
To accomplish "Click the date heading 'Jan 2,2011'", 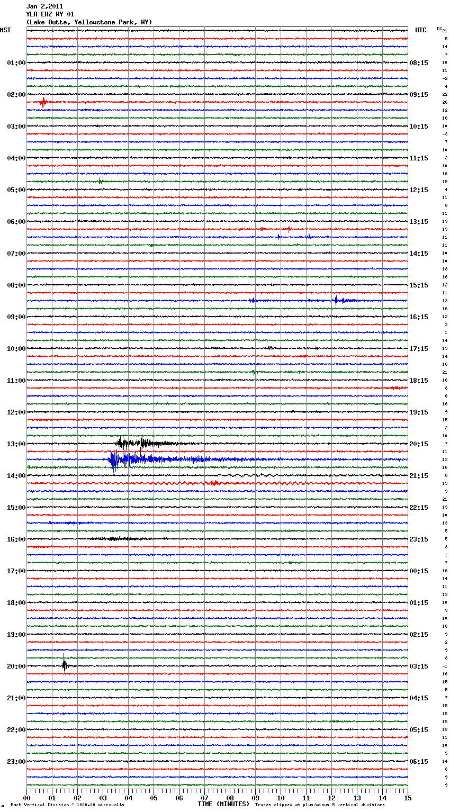I will 44,6.
